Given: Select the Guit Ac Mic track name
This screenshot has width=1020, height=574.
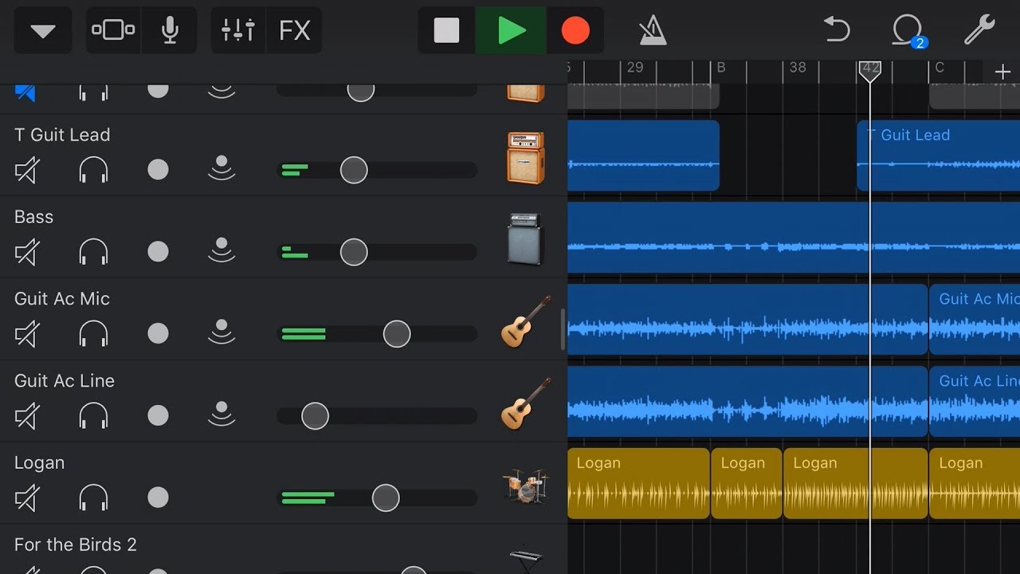Looking at the screenshot, I should tap(62, 299).
